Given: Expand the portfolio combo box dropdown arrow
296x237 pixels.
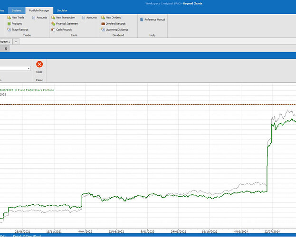Looking at the screenshot, I should [x=29, y=68].
